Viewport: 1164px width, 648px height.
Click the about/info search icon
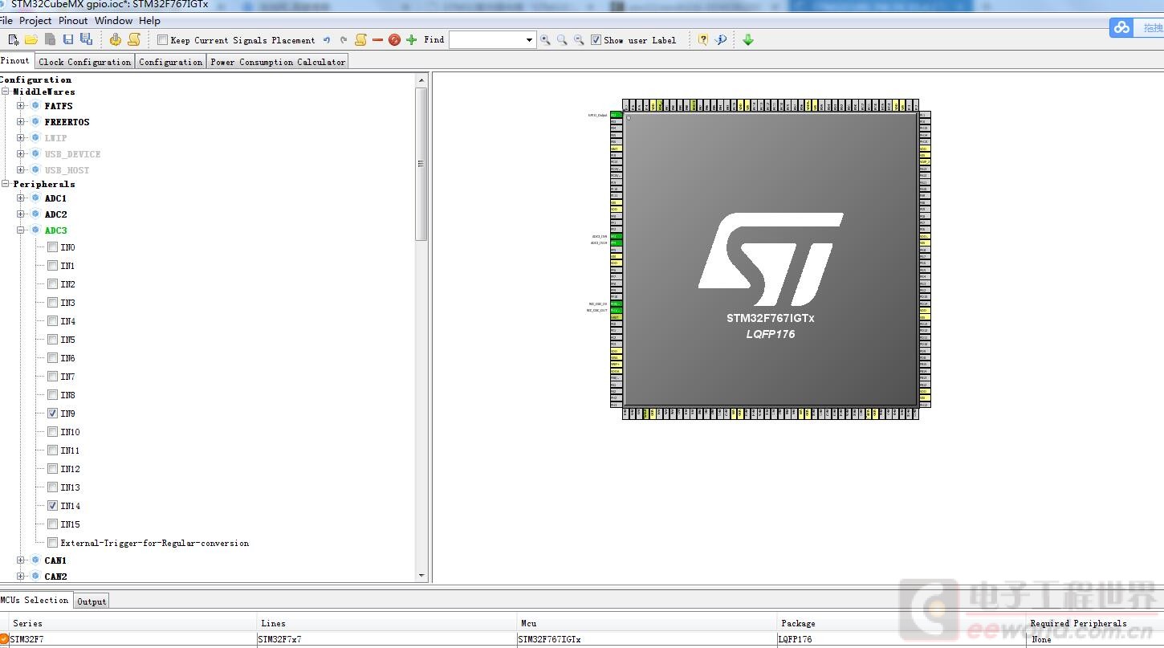[721, 39]
